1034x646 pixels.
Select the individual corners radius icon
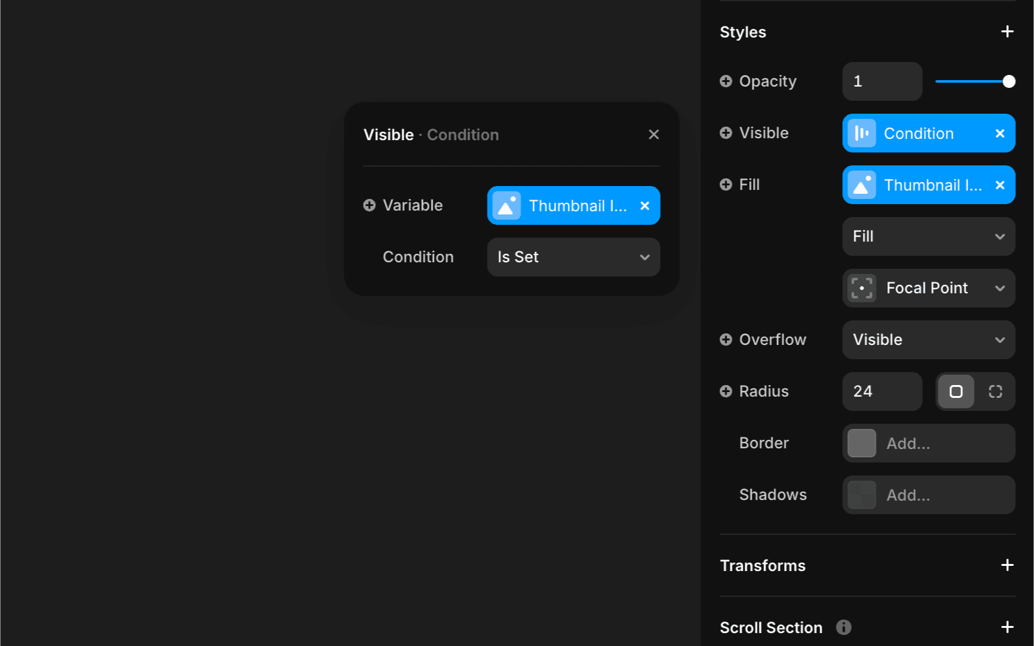995,391
